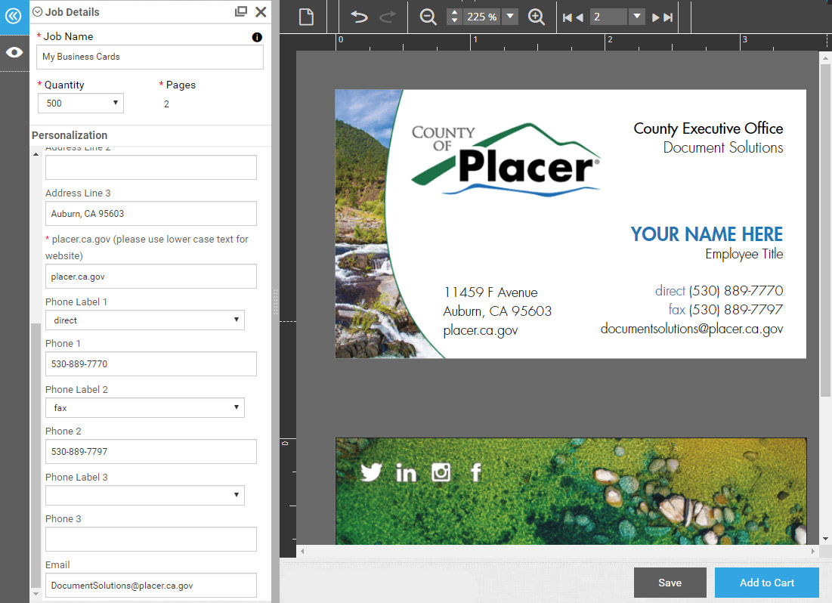Image resolution: width=832 pixels, height=603 pixels.
Task: Click the Personalization section header
Action: (70, 135)
